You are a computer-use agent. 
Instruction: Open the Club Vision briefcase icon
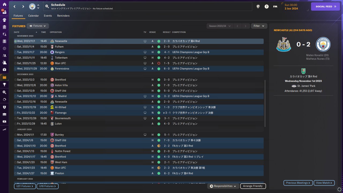pyautogui.click(x=4, y=114)
